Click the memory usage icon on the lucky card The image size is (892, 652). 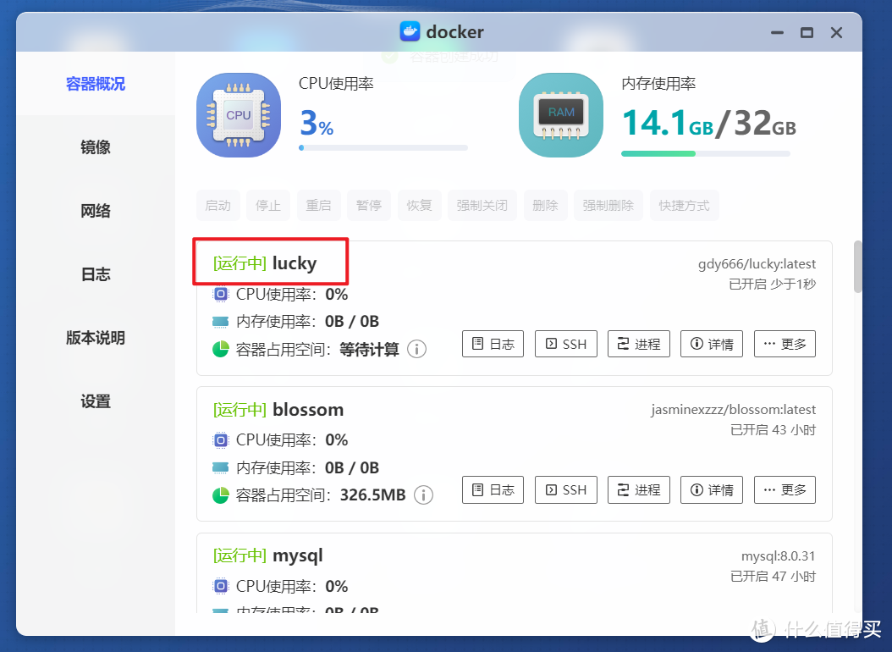221,321
